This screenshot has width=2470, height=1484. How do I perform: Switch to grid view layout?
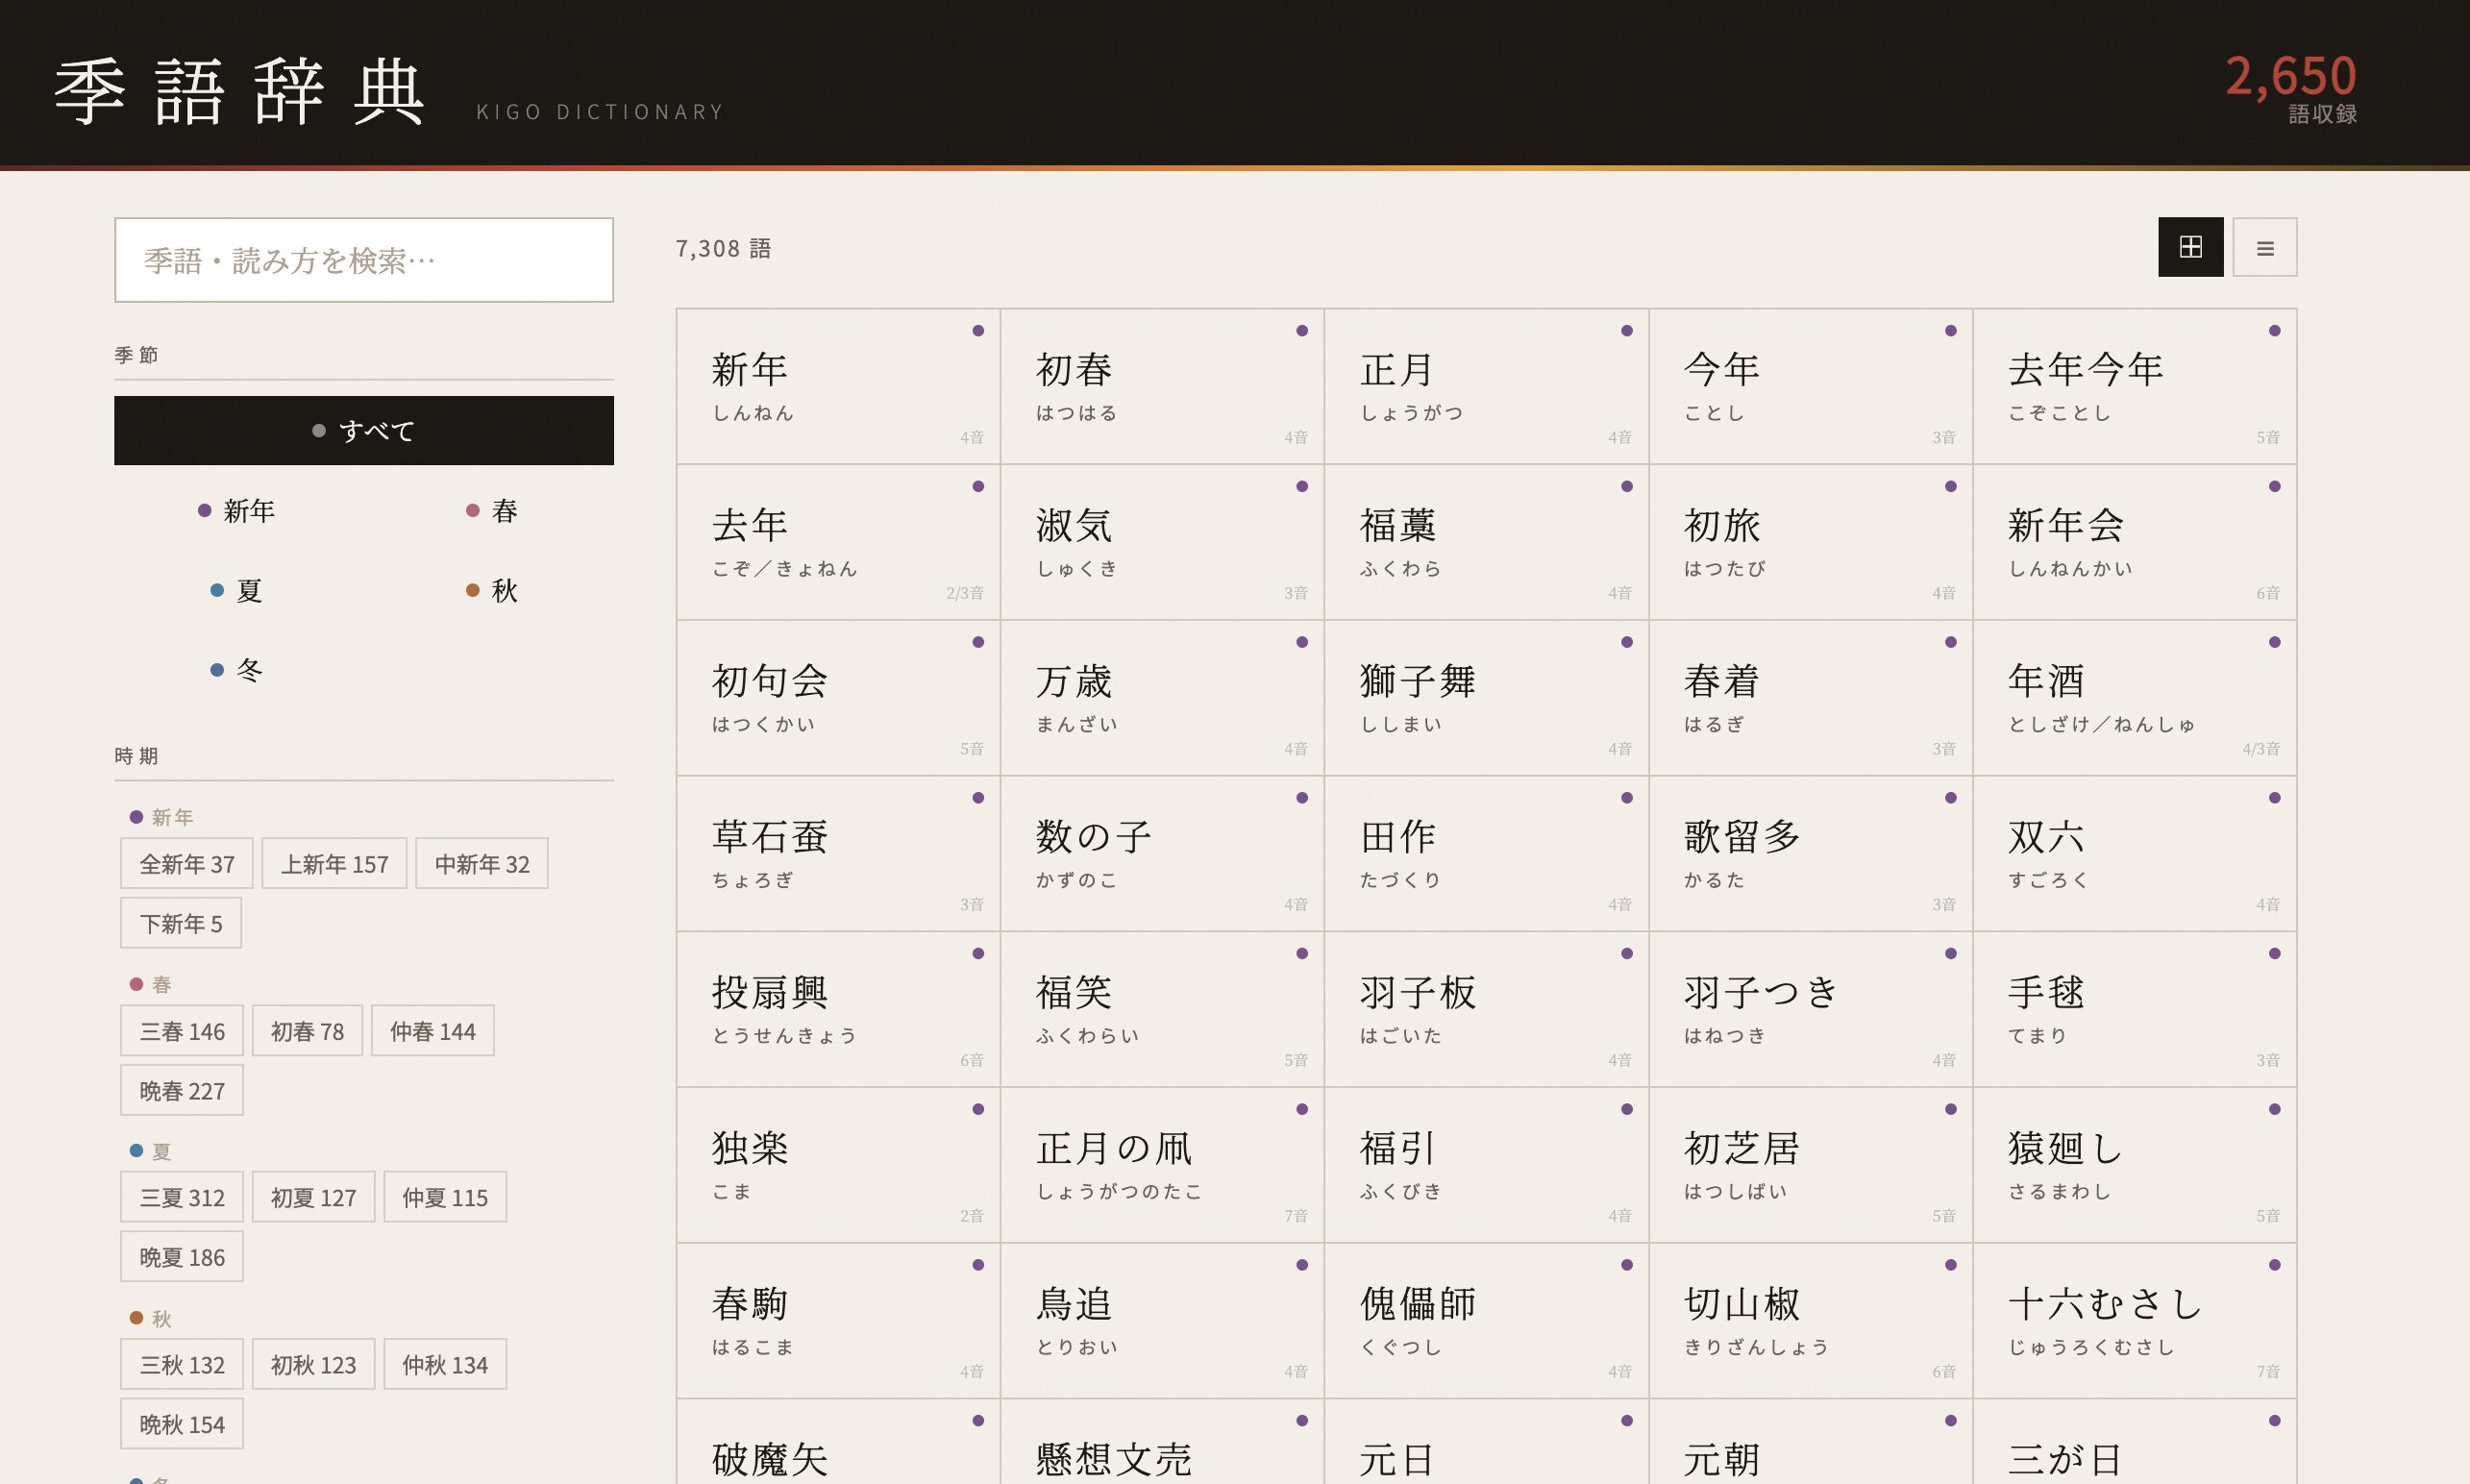point(2190,247)
